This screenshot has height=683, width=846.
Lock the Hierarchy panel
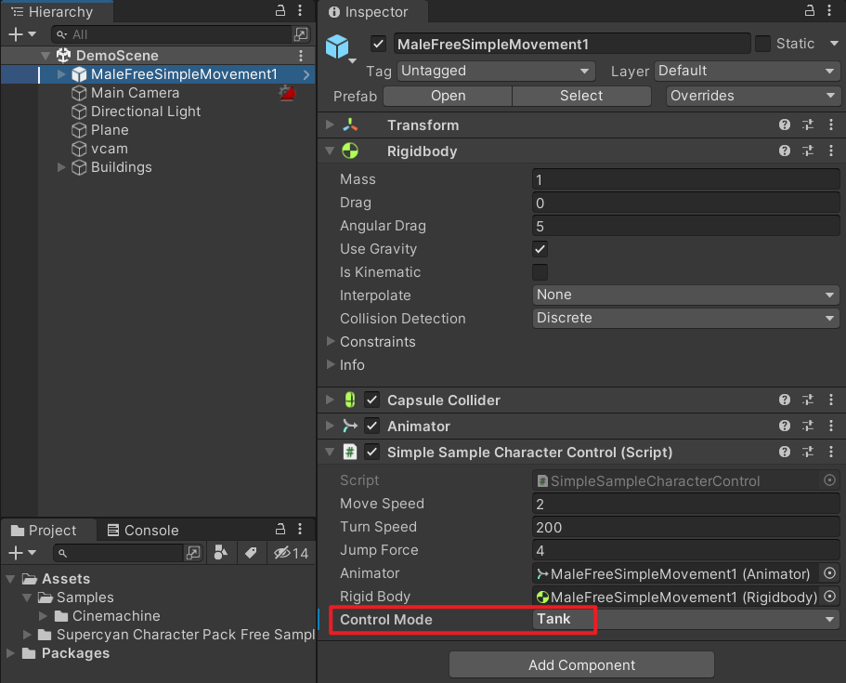(280, 11)
